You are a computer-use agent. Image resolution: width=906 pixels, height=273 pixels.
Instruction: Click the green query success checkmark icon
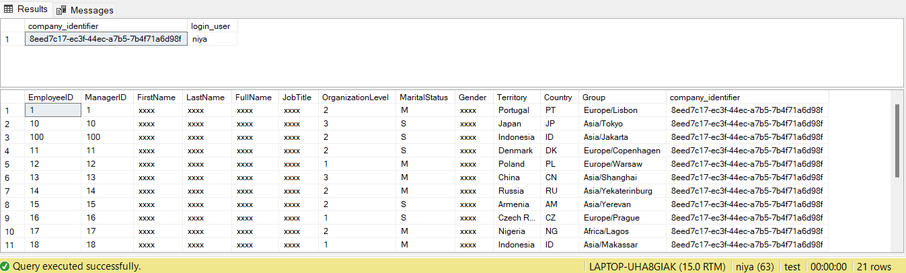pyautogui.click(x=5, y=266)
